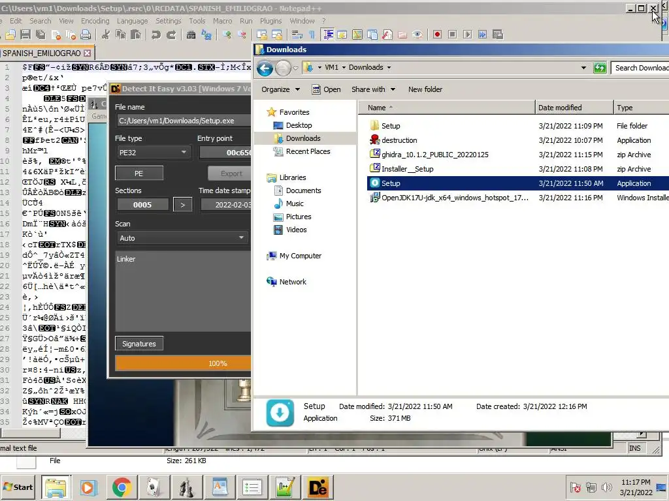Image resolution: width=669 pixels, height=501 pixels.
Task: Click the Start Recording macro red dot
Action: click(x=437, y=35)
